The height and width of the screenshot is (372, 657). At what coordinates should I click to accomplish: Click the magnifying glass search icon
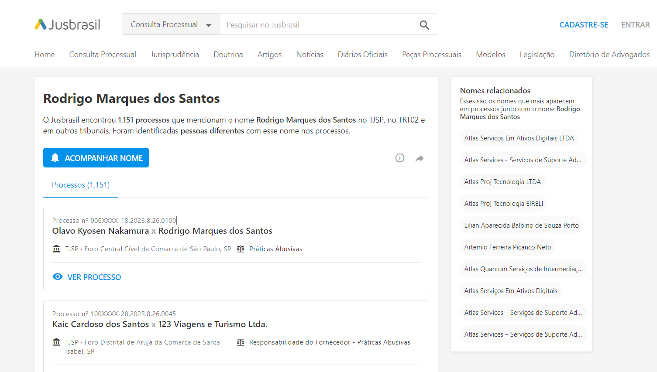(424, 25)
